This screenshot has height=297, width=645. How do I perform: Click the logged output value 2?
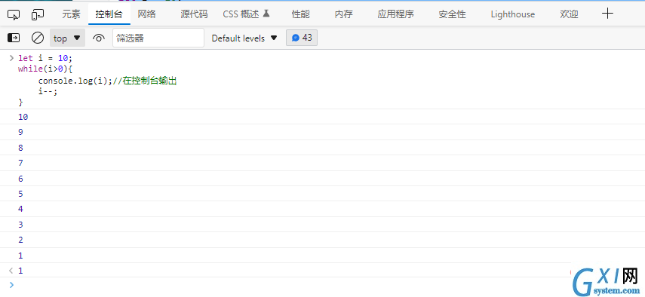coord(20,240)
